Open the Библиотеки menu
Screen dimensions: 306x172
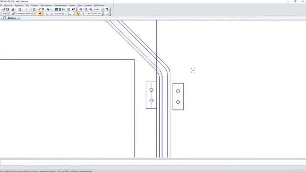(99, 5)
